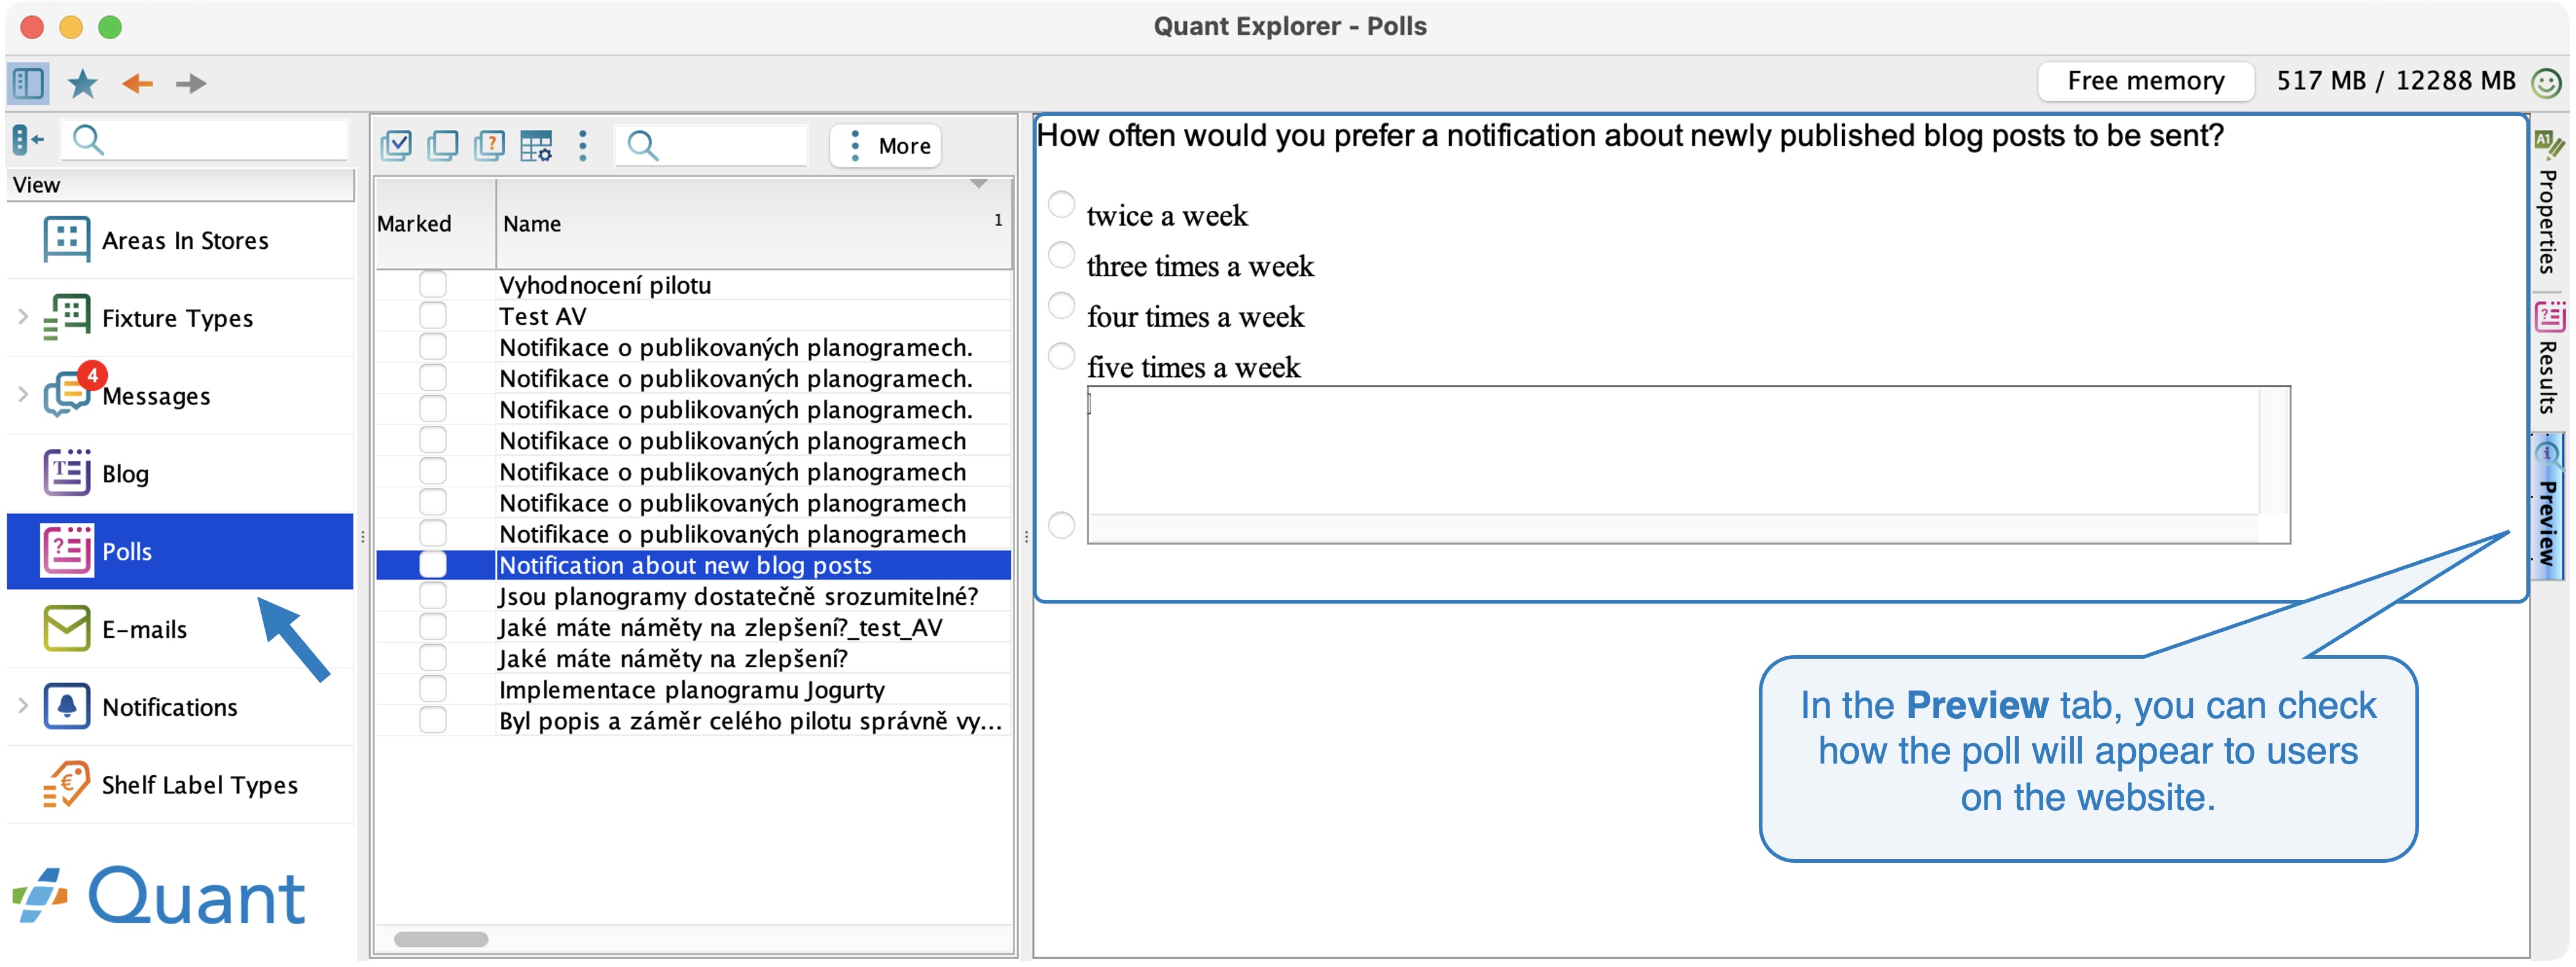Mark the Notification about new blog posts checkbox

tap(433, 565)
